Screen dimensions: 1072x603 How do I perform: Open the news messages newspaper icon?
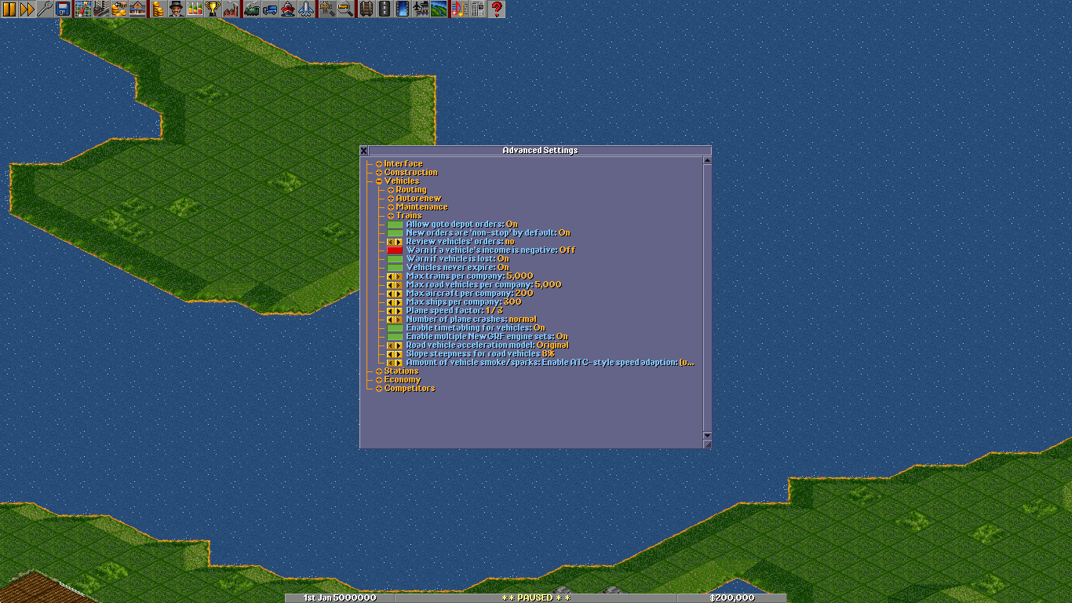point(478,9)
